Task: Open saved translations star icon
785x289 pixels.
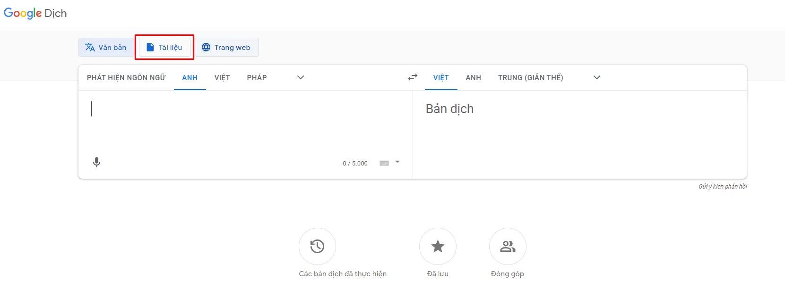Action: point(438,246)
